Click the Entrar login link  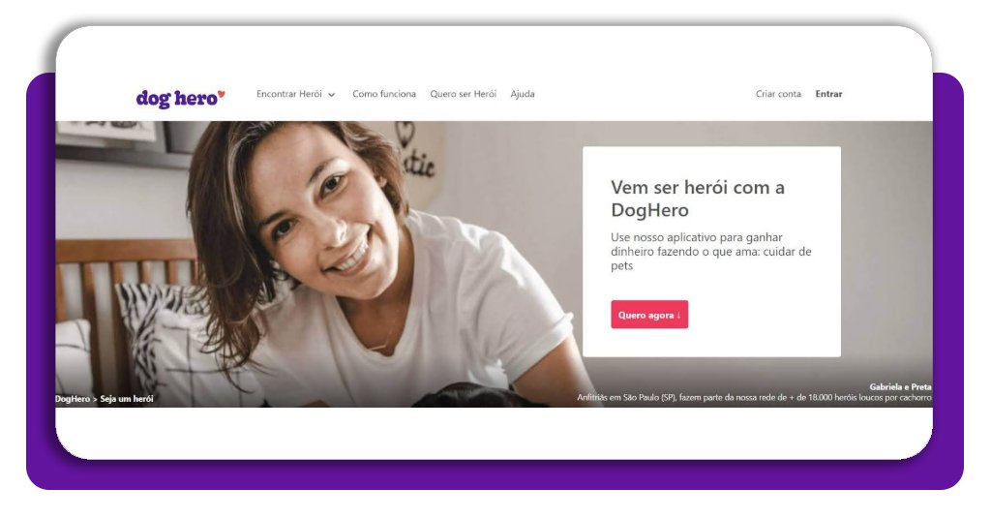click(x=828, y=94)
